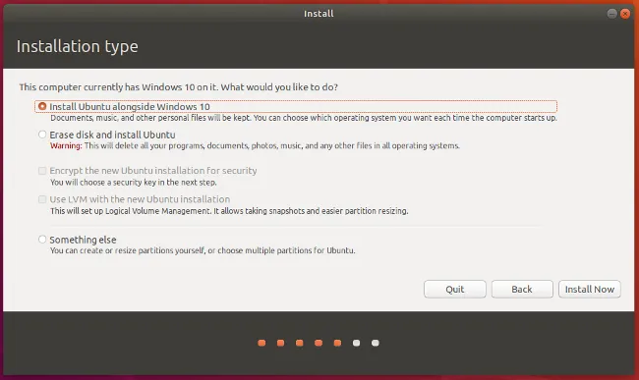Click the Quit button

coord(455,289)
